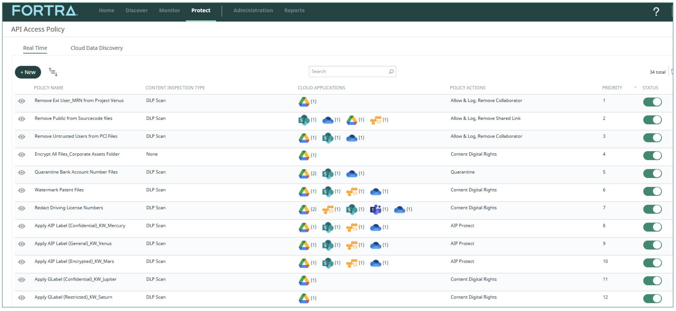View the Remove Ext User_MRN policy eye icon
Image resolution: width=676 pixels, height=311 pixels.
tap(22, 101)
